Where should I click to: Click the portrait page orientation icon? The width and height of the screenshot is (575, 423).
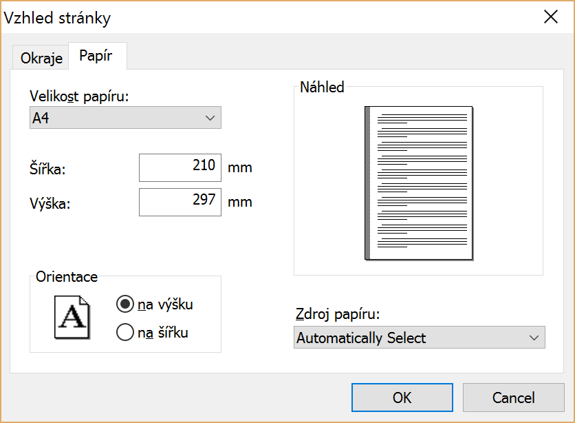[72, 317]
